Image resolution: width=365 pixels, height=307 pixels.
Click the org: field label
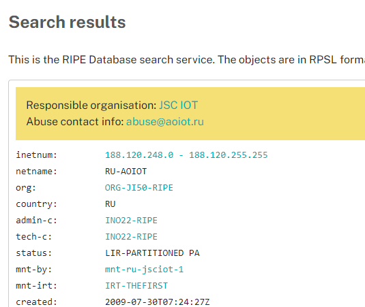point(26,188)
